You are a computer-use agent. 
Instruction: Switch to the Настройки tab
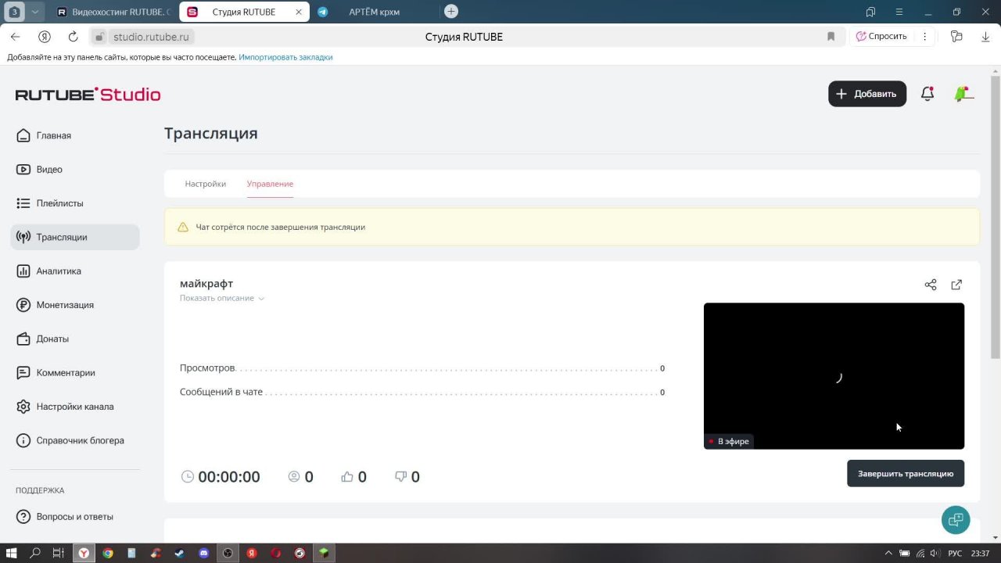click(x=205, y=184)
